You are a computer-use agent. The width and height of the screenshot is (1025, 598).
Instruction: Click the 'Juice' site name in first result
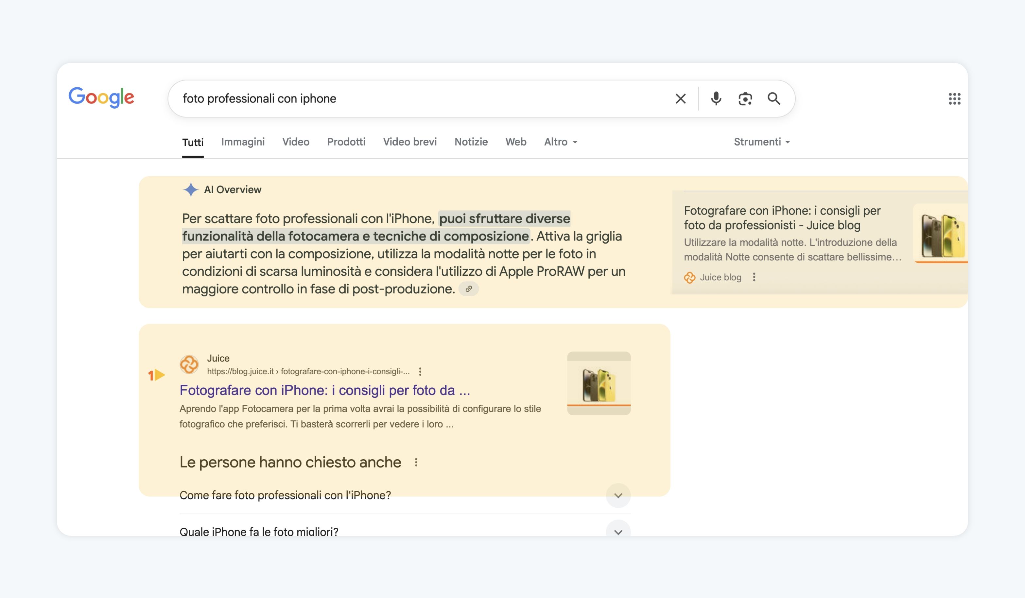(x=218, y=359)
